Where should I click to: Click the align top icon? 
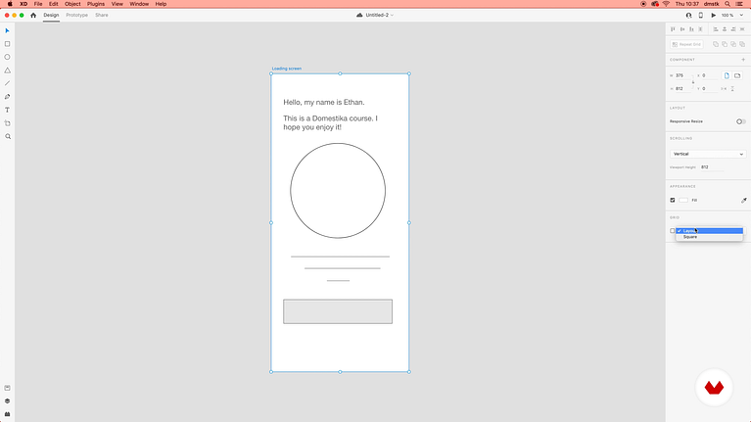coord(673,29)
